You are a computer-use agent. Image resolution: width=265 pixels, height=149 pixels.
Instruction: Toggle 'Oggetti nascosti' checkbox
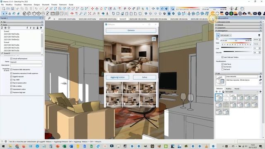click(x=11, y=77)
